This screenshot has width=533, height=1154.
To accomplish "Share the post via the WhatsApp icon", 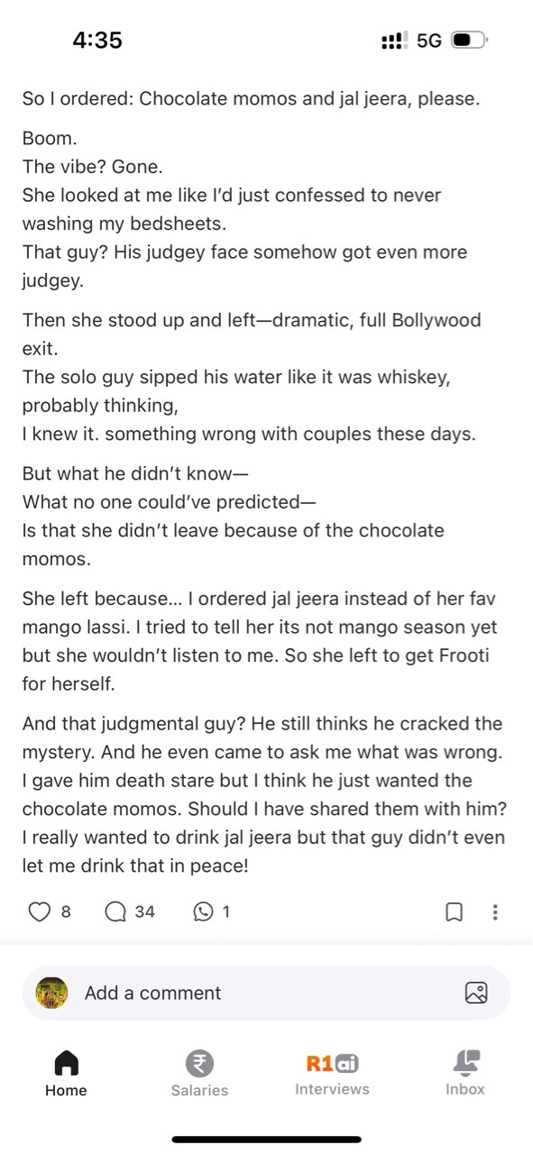I will (203, 912).
